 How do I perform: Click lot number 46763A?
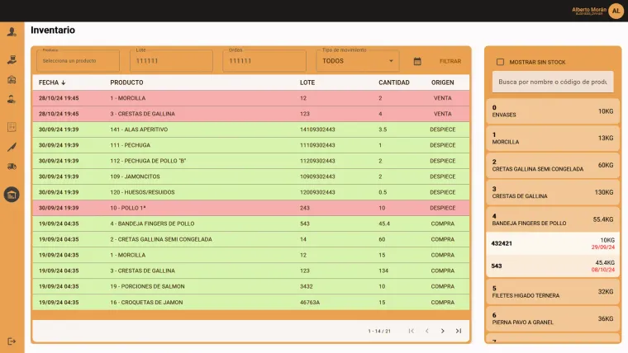coord(310,302)
